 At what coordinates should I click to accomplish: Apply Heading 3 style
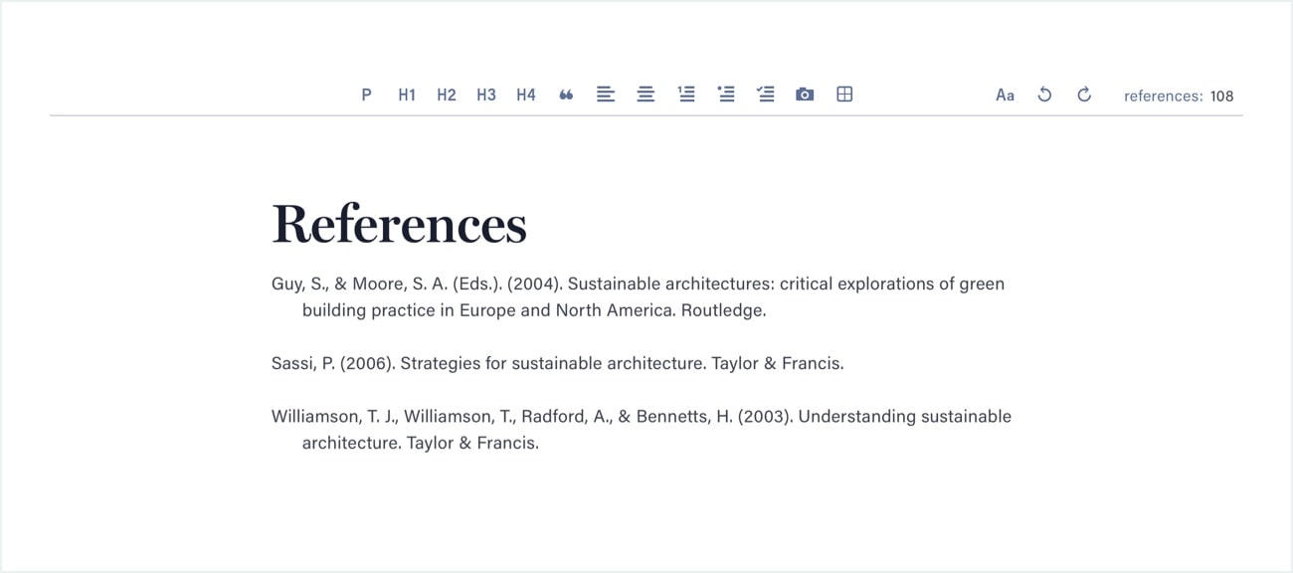point(485,94)
